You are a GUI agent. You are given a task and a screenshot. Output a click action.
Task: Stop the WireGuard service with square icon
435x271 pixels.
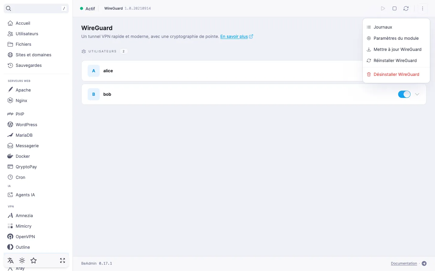[395, 8]
